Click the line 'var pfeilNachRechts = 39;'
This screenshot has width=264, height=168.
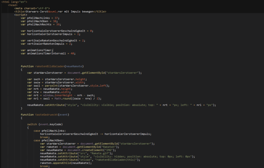[x=41, y=25]
